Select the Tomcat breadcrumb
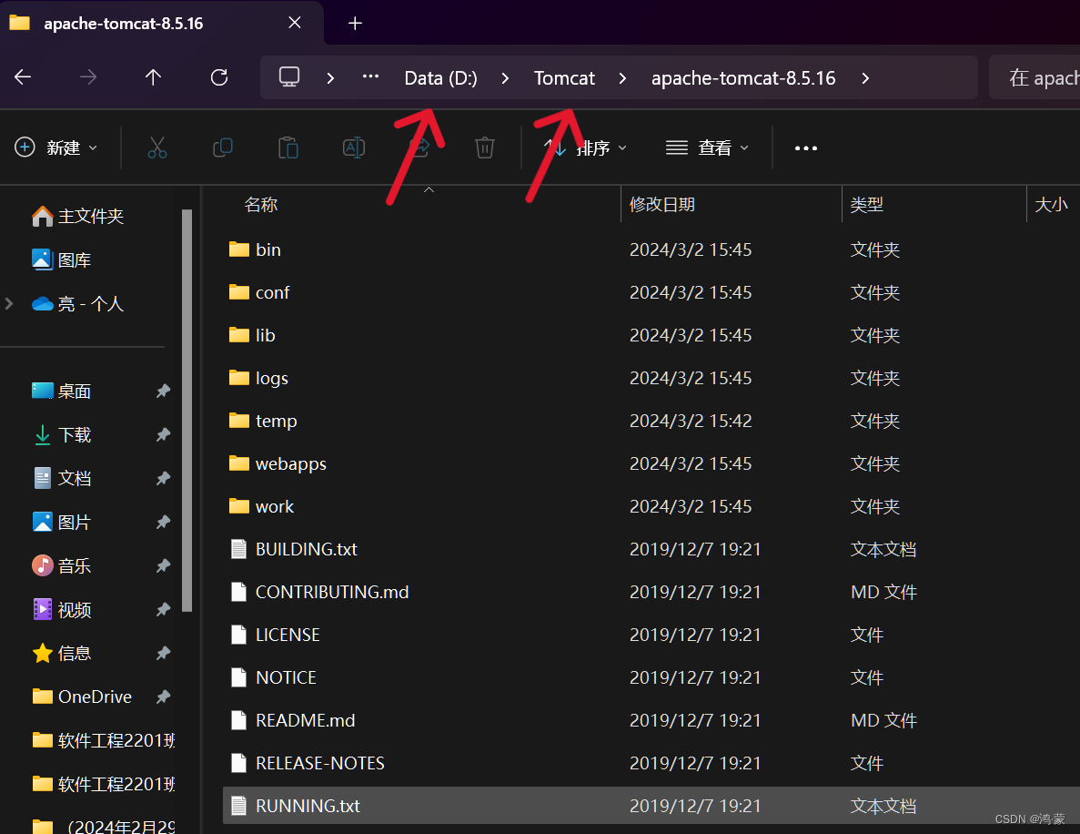Viewport: 1080px width, 834px height. click(564, 78)
